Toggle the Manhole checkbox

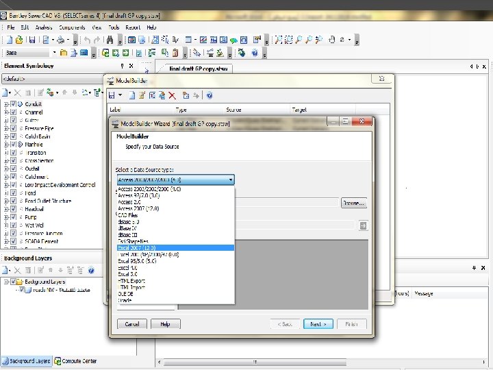point(13,145)
